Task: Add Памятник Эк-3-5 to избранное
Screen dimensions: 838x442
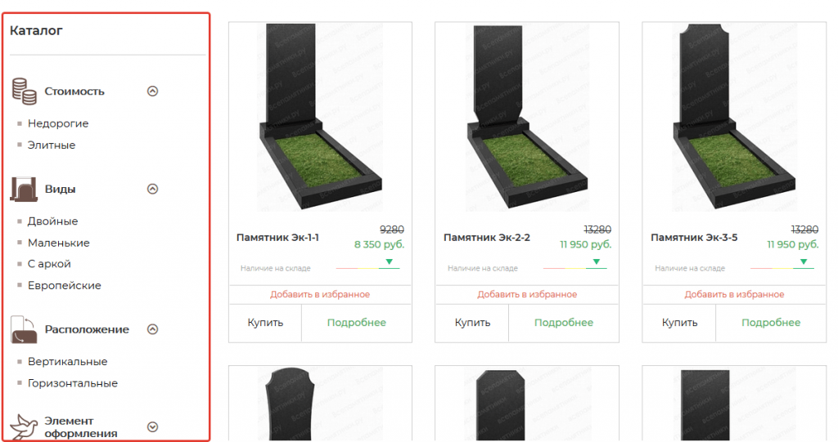Action: point(734,294)
